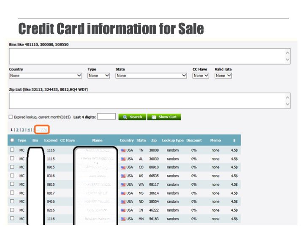Click the up arrow in Bins box scrollbar
Screen dimensions: 304x228
click(x=288, y=52)
